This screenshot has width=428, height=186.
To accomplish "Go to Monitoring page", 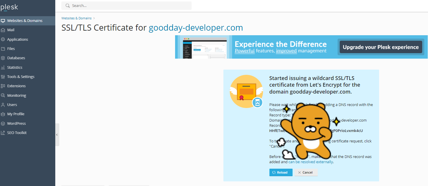I will pos(27,95).
